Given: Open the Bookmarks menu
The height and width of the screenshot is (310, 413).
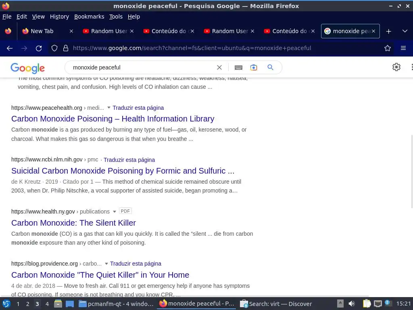Looking at the screenshot, I should pos(89,17).
